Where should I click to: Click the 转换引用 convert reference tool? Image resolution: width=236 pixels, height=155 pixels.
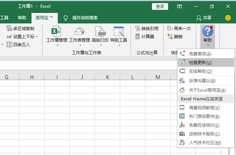pos(138,28)
